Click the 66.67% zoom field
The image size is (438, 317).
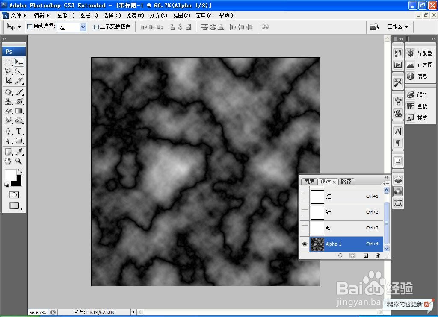pyautogui.click(x=38, y=313)
